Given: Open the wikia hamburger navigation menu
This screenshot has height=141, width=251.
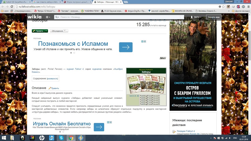Looking at the screenshot, I should (48, 17).
